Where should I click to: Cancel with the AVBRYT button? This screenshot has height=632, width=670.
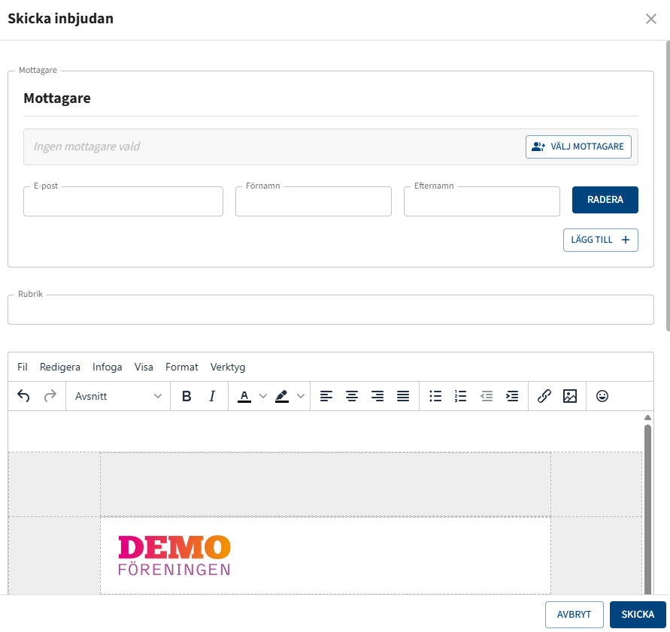click(x=574, y=615)
